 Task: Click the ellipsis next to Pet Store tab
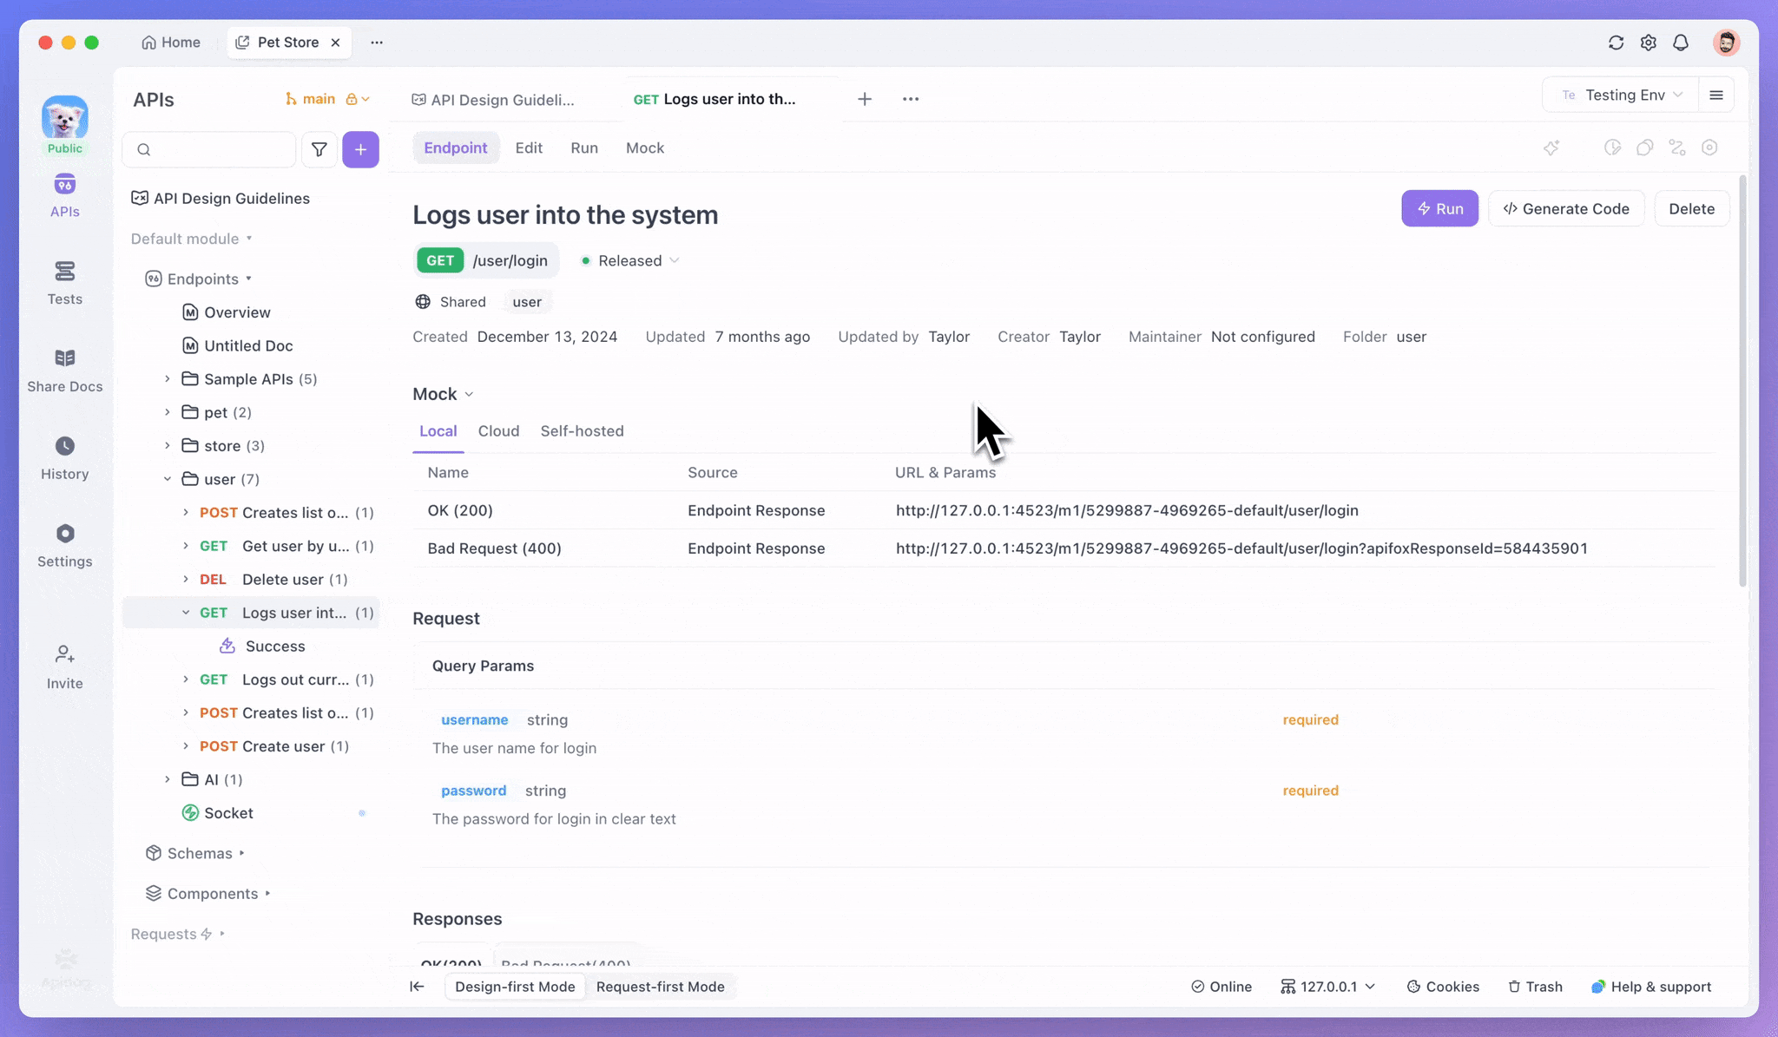click(376, 43)
